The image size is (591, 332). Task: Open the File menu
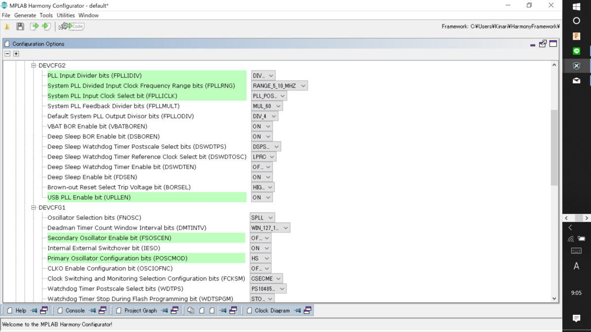coord(6,15)
